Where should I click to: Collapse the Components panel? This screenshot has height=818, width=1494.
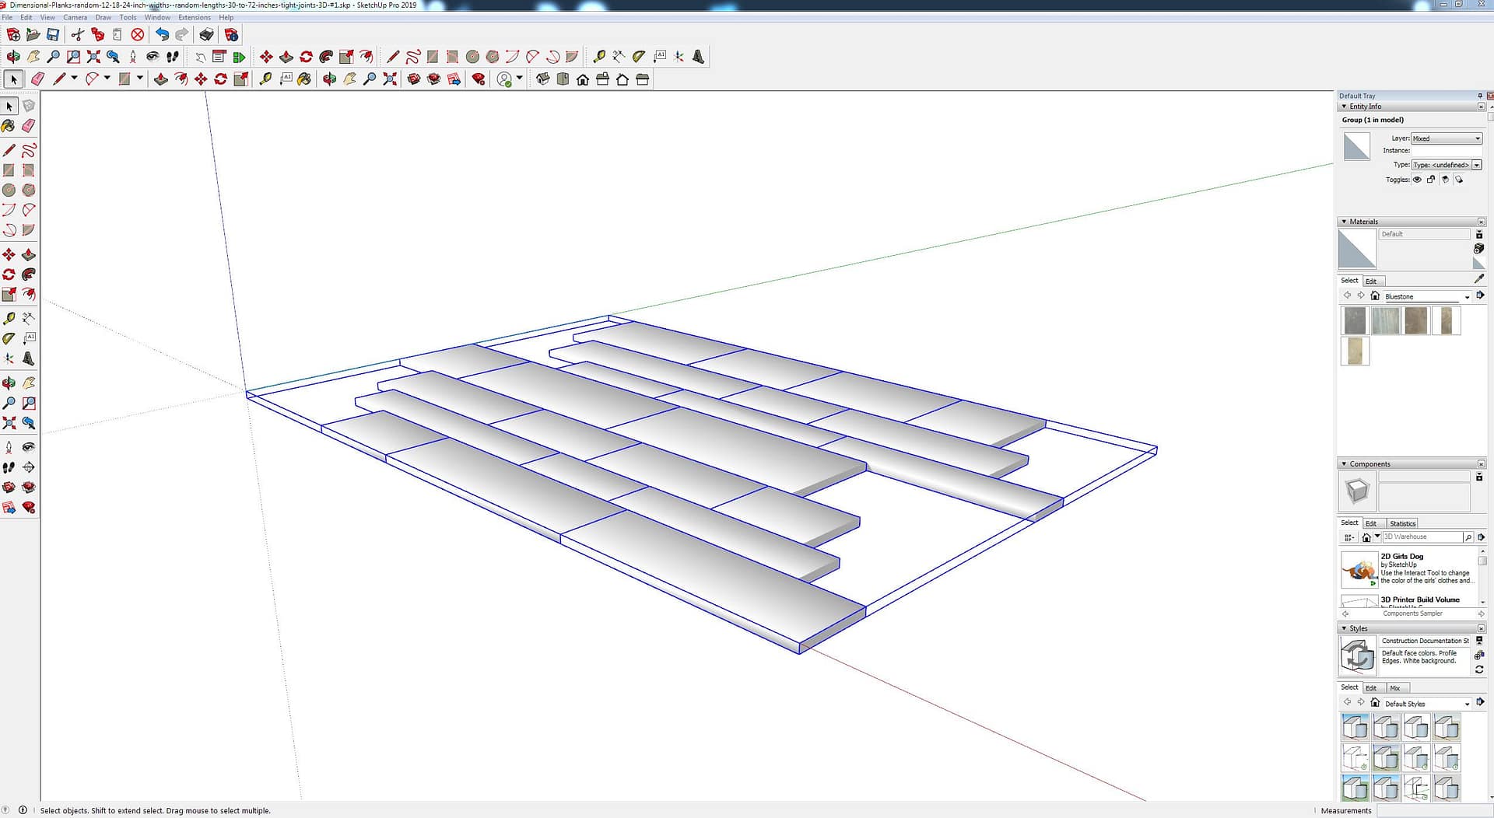point(1344,464)
